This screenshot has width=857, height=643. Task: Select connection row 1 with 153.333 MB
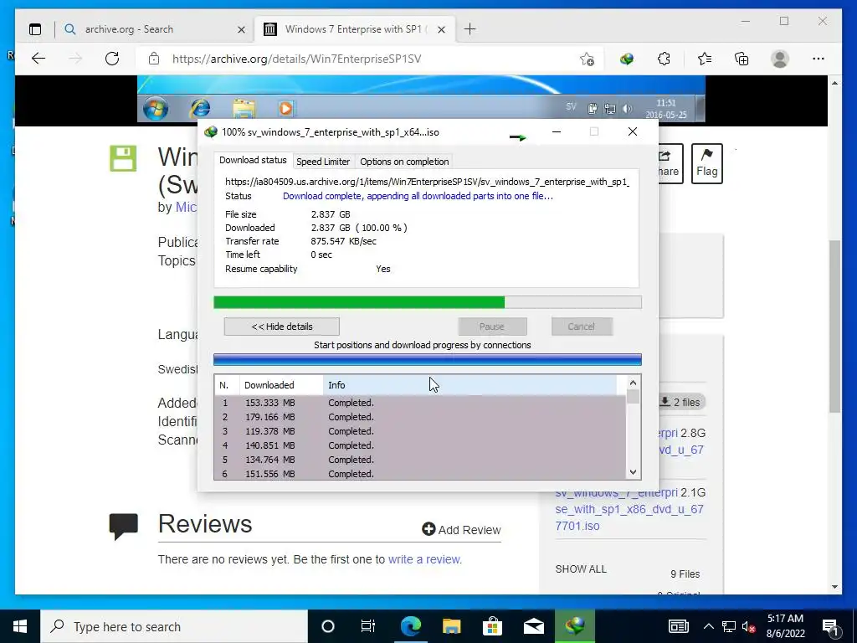point(420,403)
